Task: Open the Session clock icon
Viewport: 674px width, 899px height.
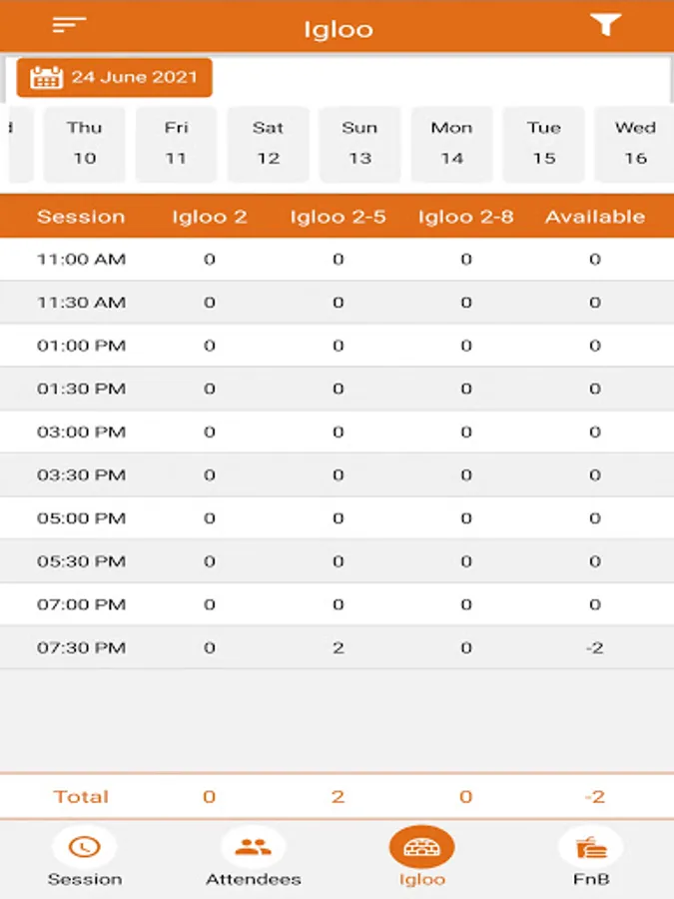Action: (84, 847)
